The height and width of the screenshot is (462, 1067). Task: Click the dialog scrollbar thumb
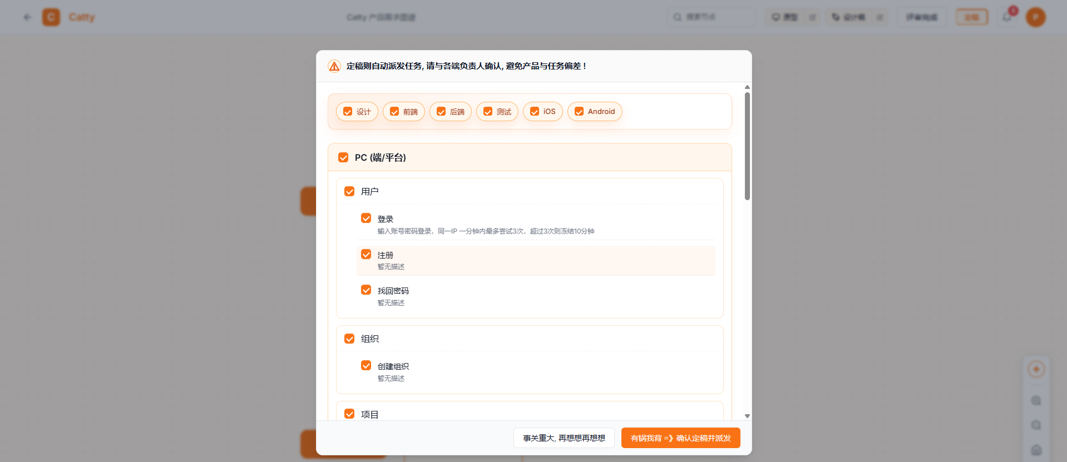747,146
